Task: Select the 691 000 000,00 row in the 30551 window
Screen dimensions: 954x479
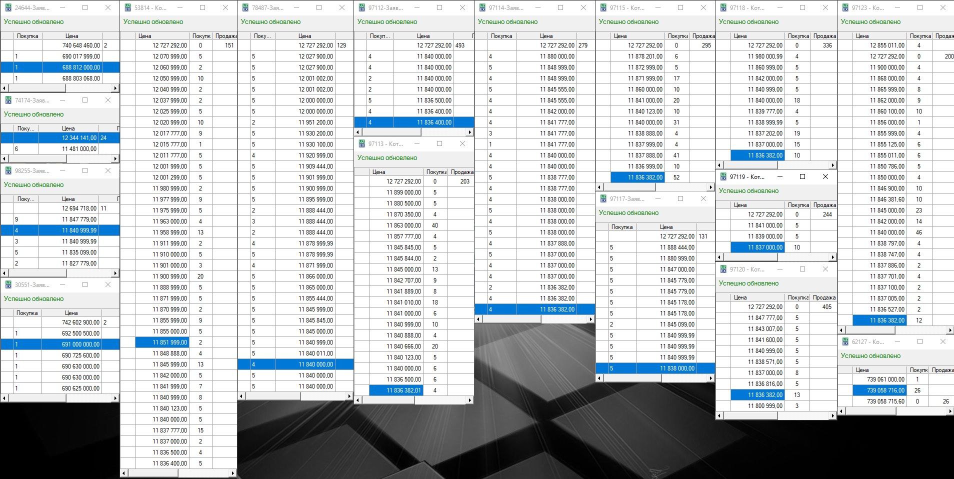Action: tap(80, 344)
